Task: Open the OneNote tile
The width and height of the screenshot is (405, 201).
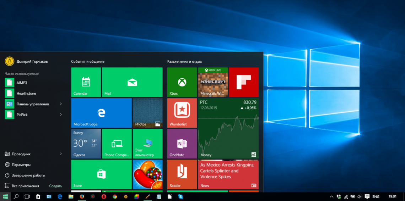Action: click(182, 144)
